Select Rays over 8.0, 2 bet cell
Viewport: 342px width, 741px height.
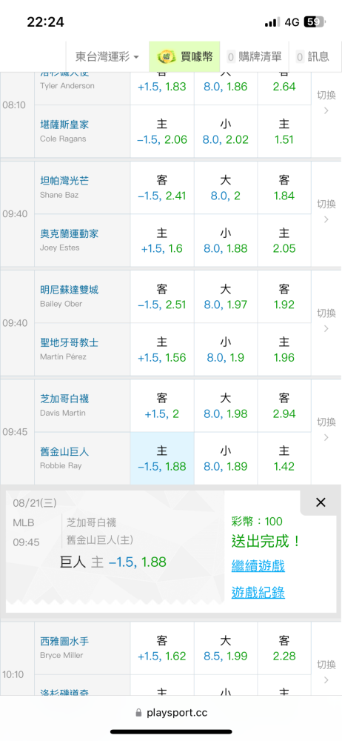[x=226, y=188]
